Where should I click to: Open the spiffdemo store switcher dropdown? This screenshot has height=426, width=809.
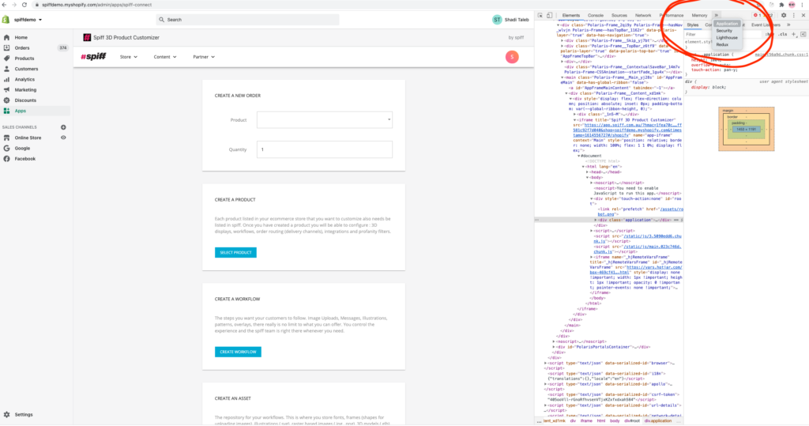(x=28, y=20)
